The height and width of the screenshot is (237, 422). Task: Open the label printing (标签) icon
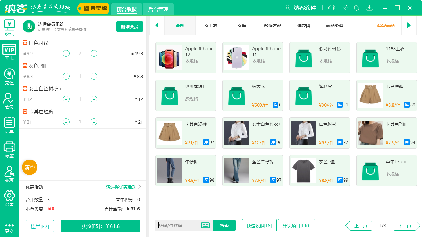pyautogui.click(x=9, y=149)
